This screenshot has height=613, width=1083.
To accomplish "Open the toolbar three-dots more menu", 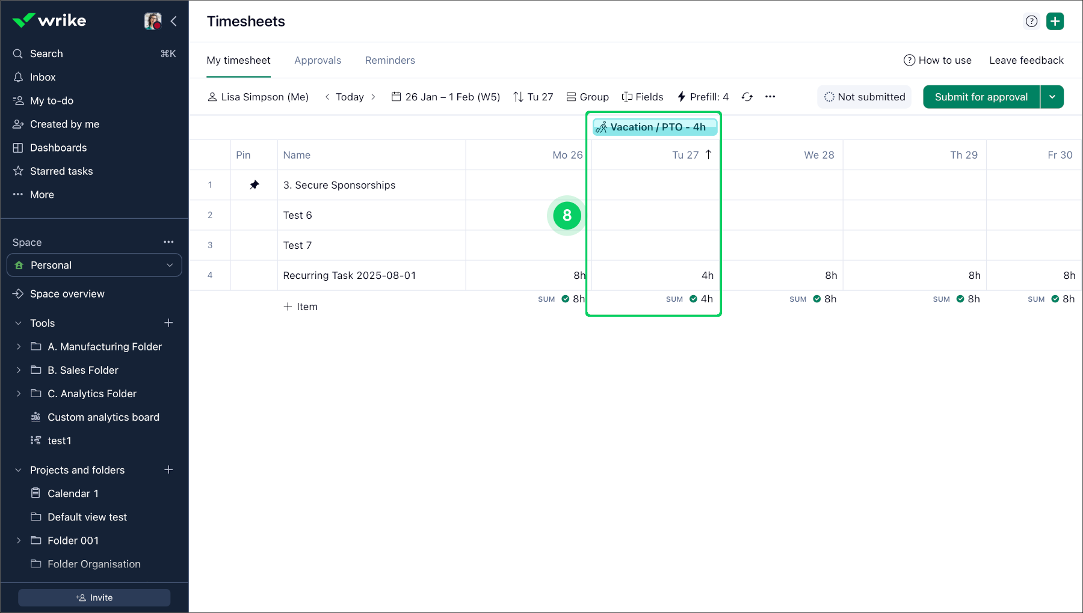I will (770, 97).
